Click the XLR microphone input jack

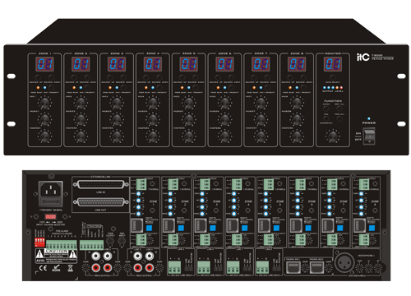pos(344,261)
